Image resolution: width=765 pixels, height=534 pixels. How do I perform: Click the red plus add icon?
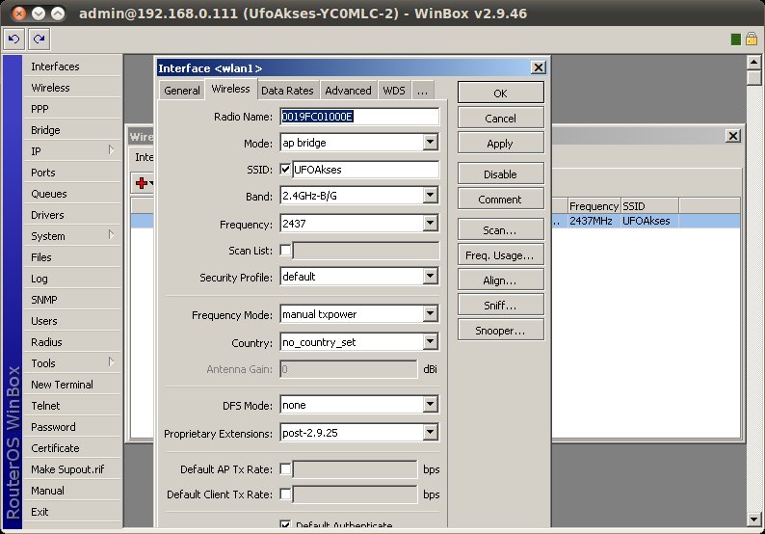pos(142,182)
